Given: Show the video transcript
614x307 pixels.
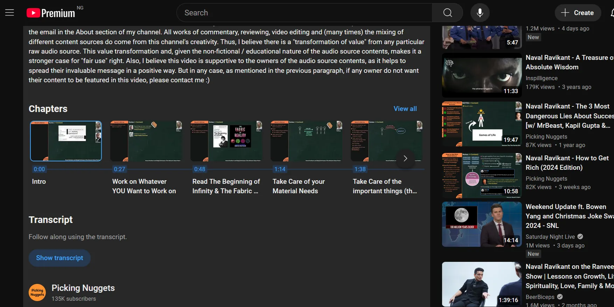Looking at the screenshot, I should tap(60, 258).
